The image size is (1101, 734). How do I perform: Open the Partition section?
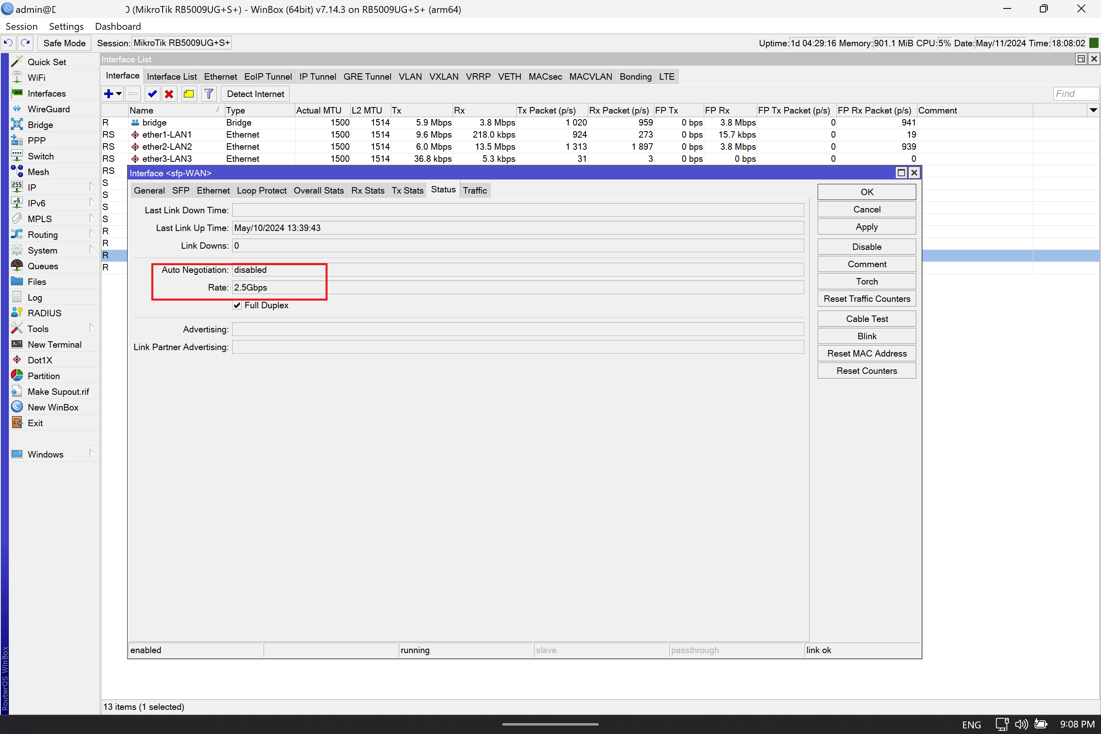click(43, 376)
